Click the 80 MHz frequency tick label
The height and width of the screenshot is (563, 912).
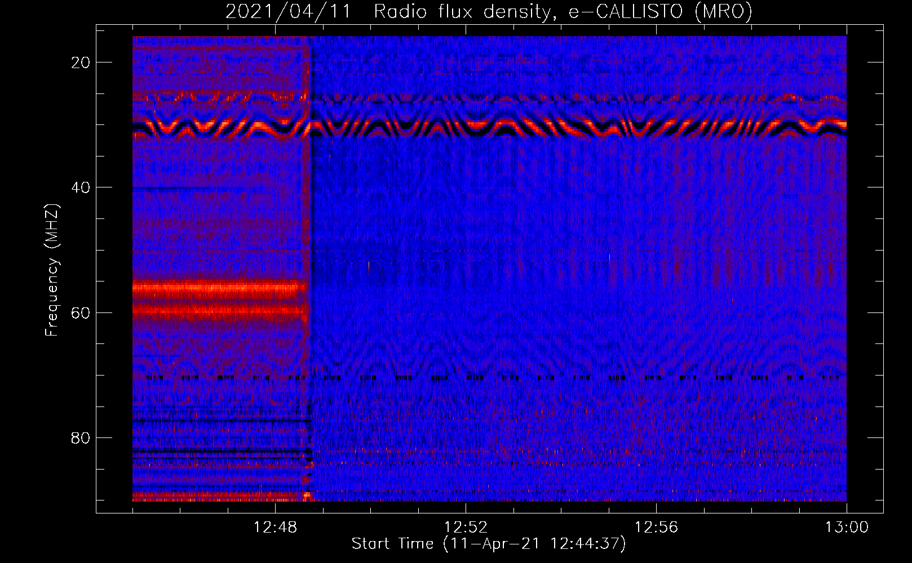(x=81, y=437)
